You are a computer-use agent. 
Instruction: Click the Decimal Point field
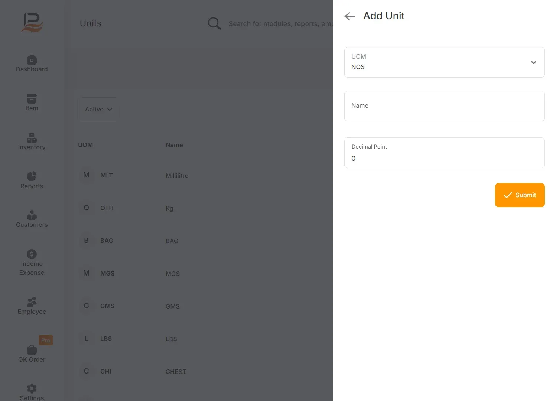tap(444, 153)
